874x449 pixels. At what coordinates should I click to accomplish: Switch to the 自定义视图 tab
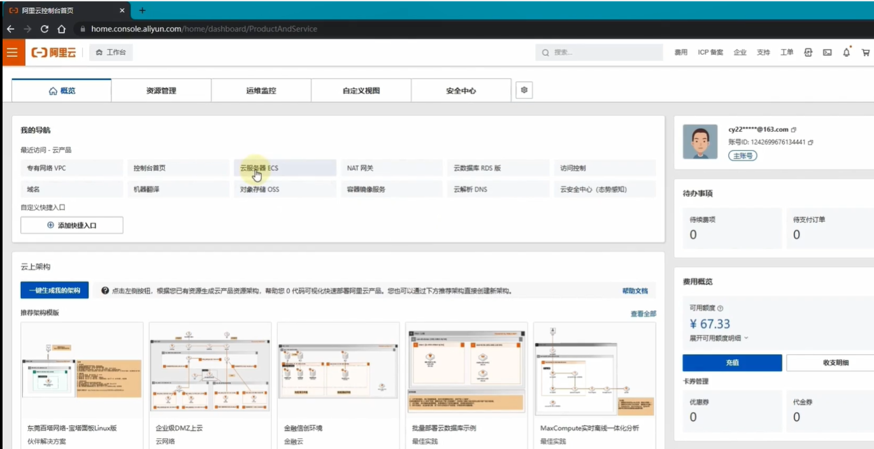click(361, 90)
